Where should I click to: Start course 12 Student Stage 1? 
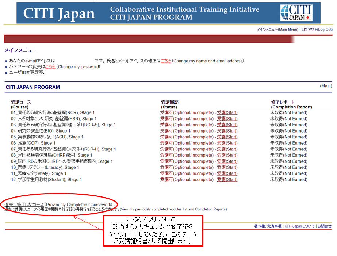pyautogui.click(x=227, y=179)
